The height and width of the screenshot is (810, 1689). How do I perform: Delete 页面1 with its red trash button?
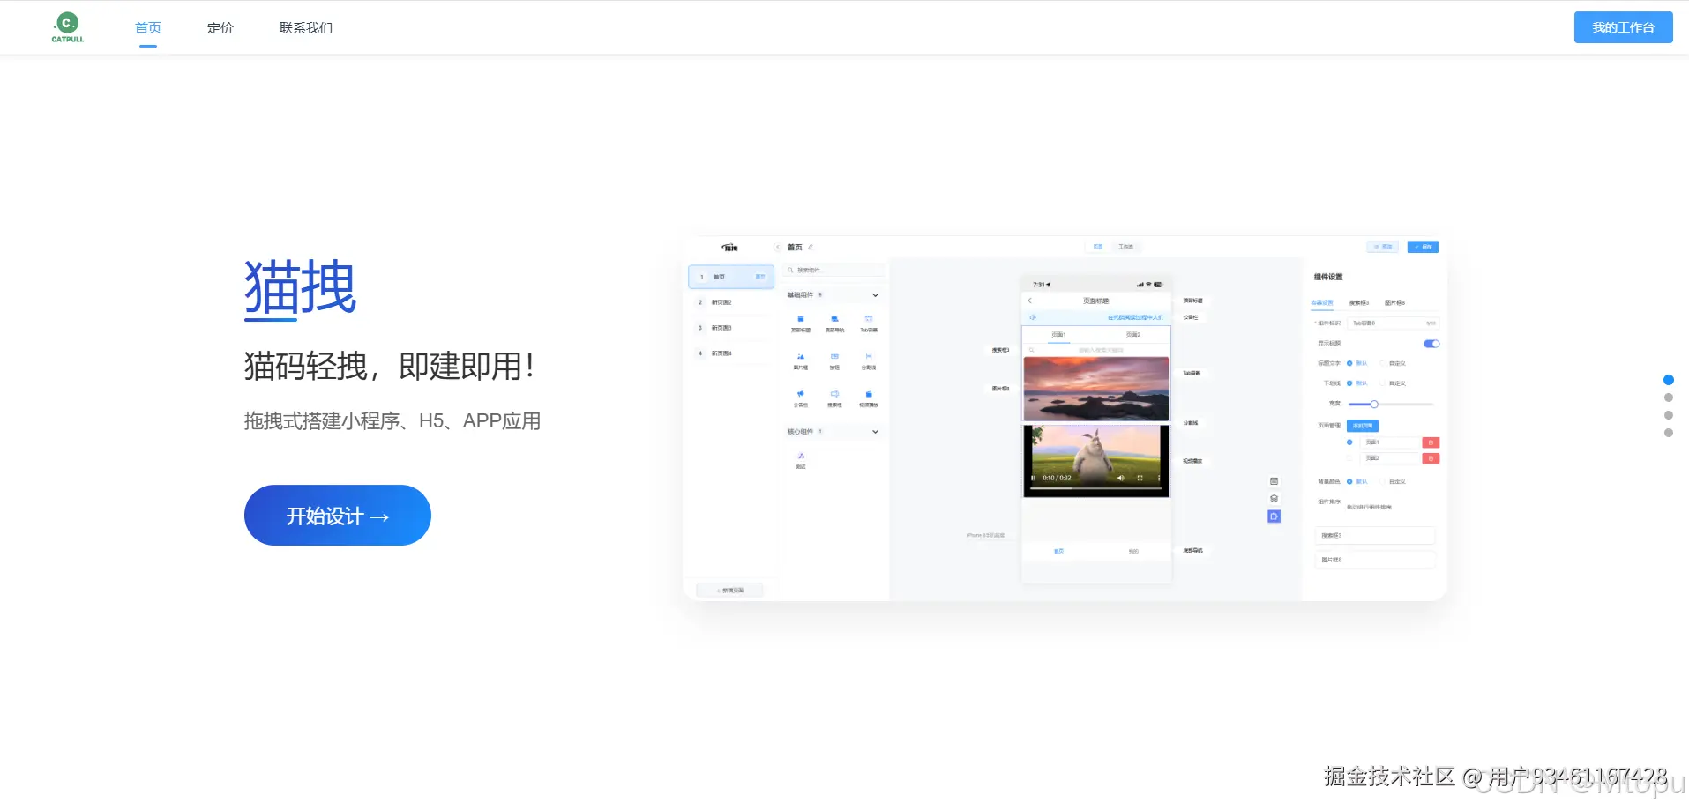[x=1431, y=442]
